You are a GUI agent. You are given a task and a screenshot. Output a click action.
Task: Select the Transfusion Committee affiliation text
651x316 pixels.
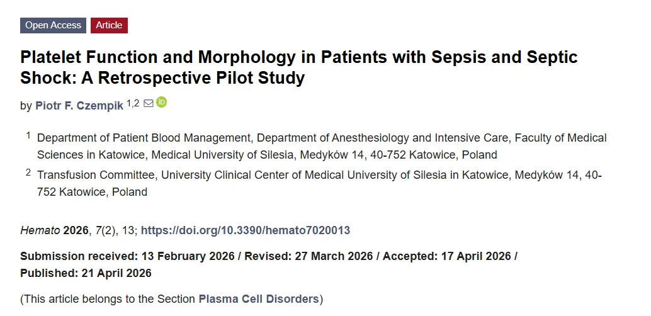coord(319,184)
